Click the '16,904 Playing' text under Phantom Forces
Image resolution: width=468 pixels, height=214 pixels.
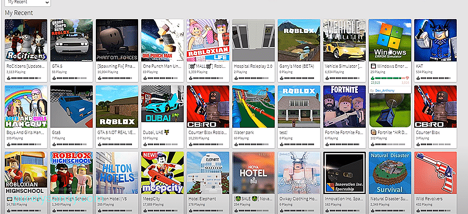pyautogui.click(x=108, y=72)
